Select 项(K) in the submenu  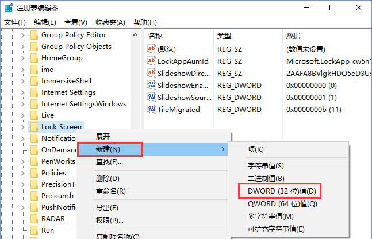(x=289, y=149)
